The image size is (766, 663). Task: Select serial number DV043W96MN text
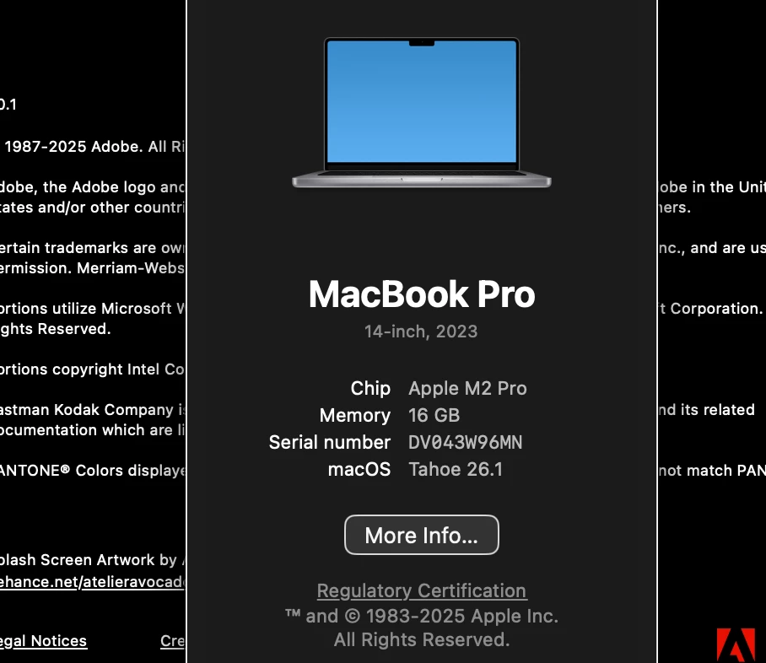click(x=465, y=442)
